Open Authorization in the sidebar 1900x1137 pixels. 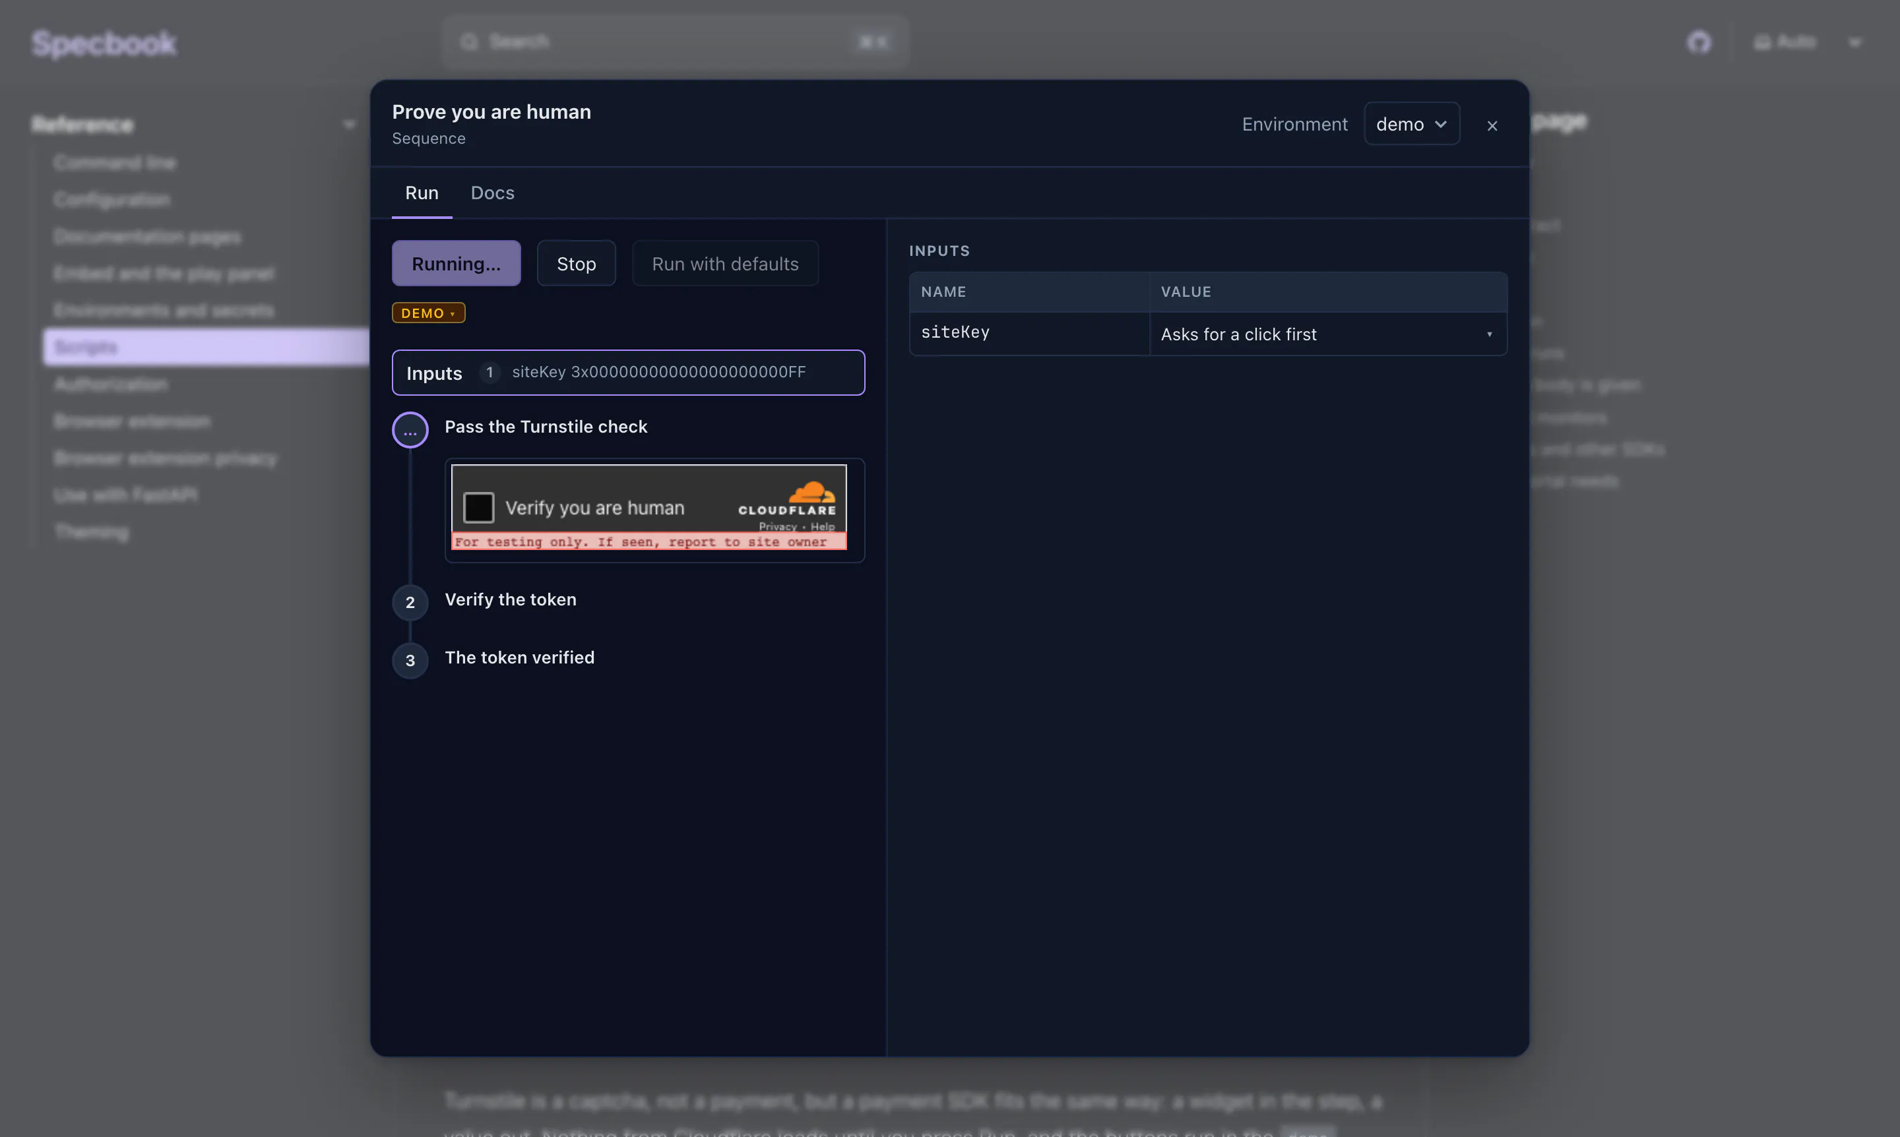110,384
